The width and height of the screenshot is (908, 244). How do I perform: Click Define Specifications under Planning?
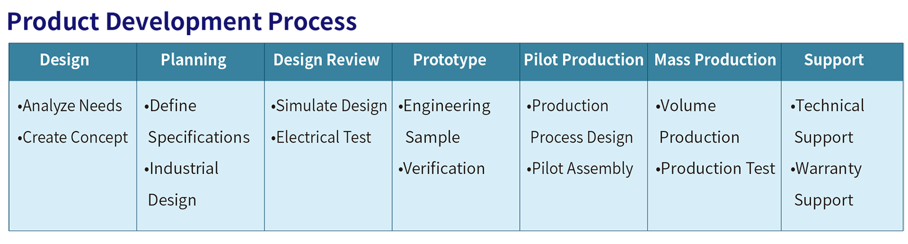(197, 121)
